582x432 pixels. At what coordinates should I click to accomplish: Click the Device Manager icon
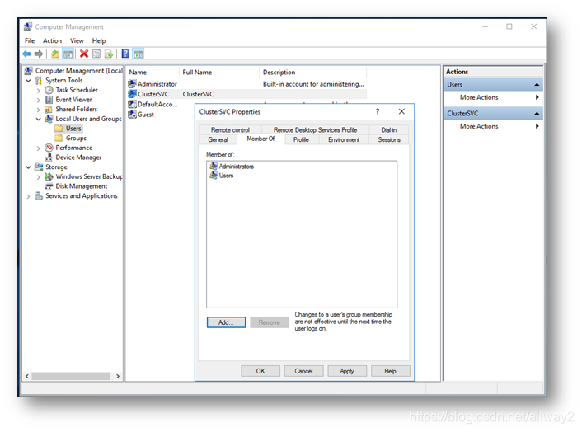tap(49, 157)
